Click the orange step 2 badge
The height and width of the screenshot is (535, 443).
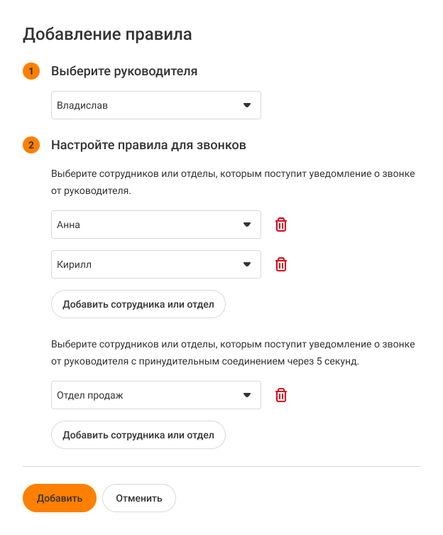coord(31,146)
